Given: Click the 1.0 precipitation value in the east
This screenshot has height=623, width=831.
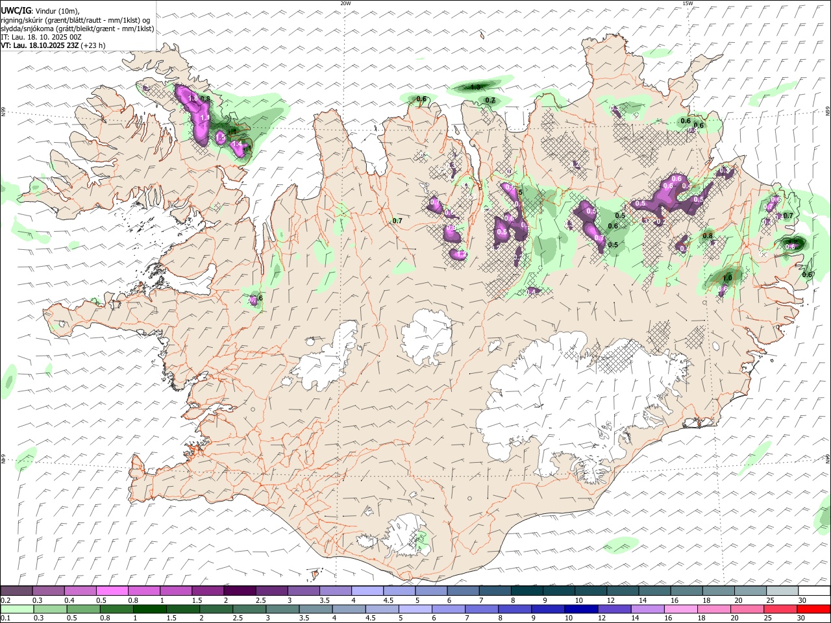Looking at the screenshot, I should [728, 278].
